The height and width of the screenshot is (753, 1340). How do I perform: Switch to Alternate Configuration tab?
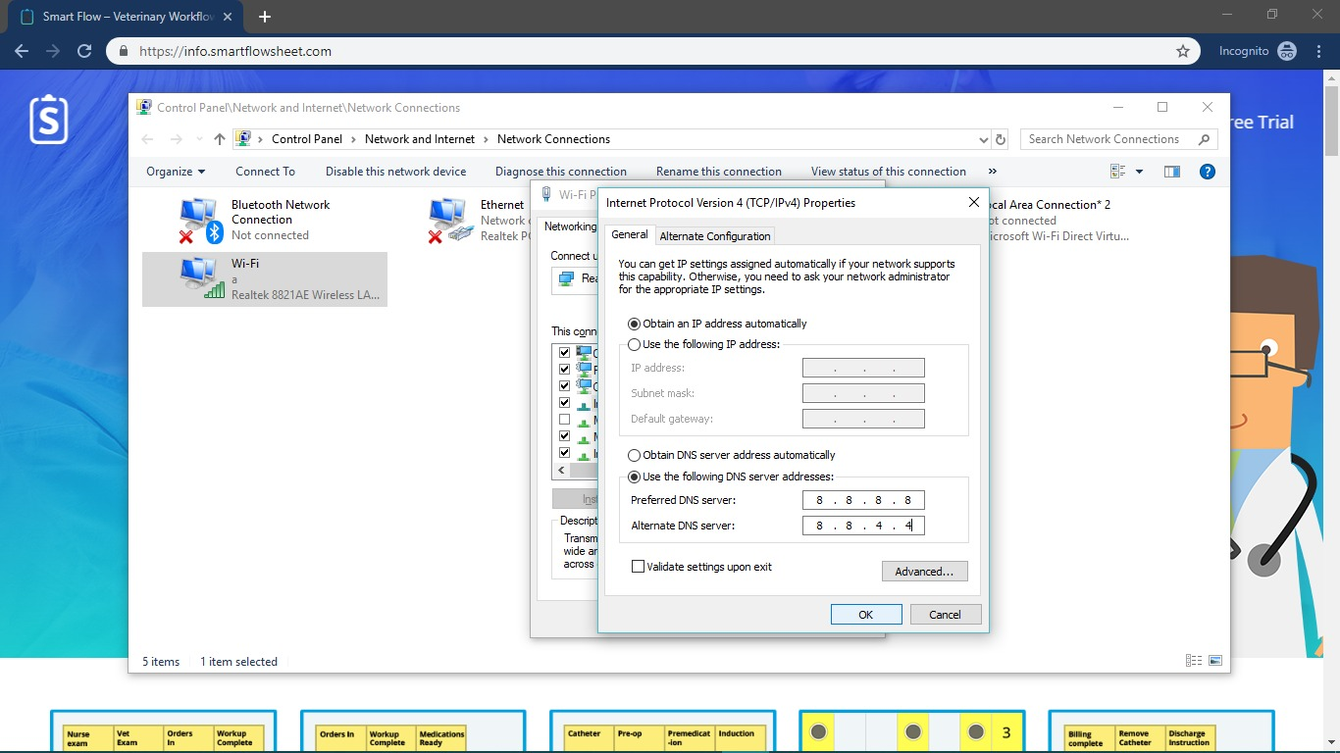pos(714,236)
